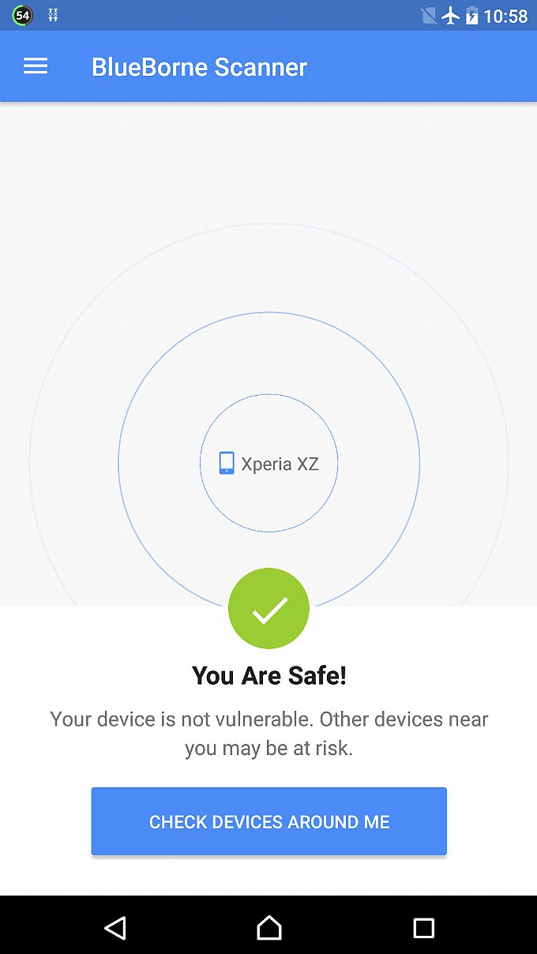537x954 pixels.
Task: Tap the green checkmark safe icon
Action: pos(268,609)
